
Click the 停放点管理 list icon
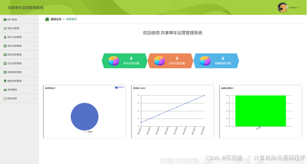tap(5, 28)
